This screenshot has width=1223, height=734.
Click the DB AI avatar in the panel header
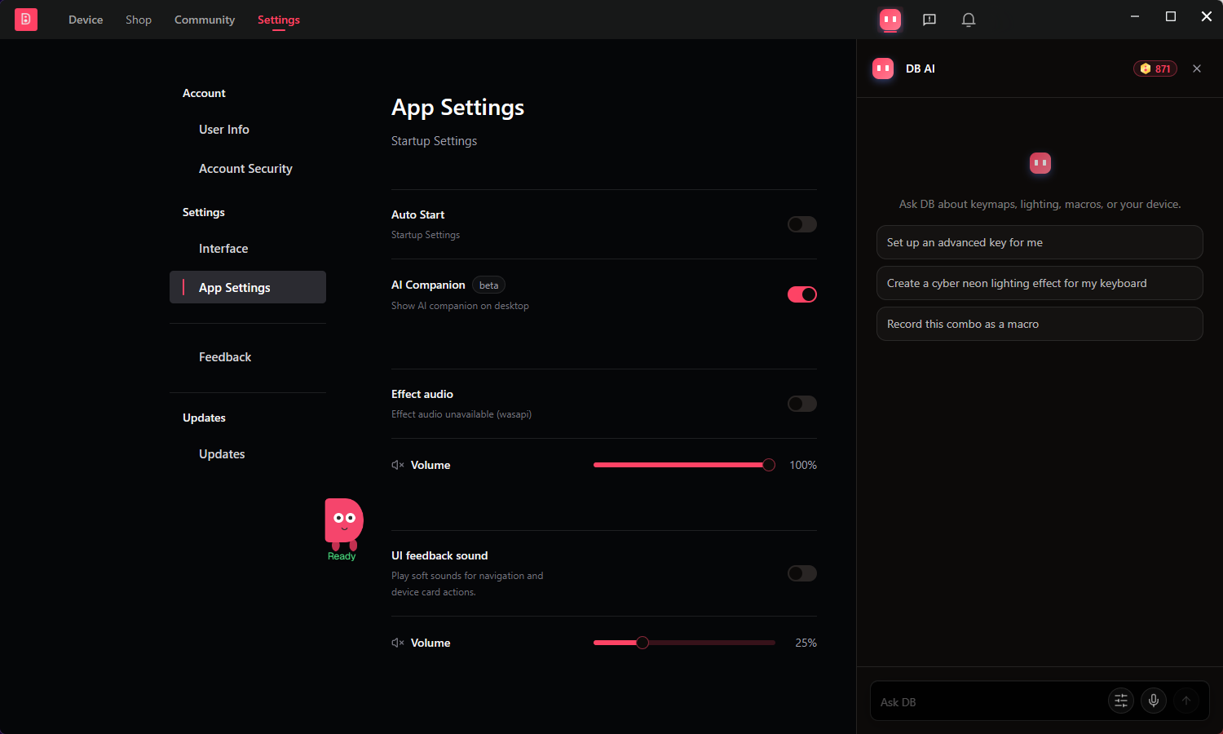(883, 69)
